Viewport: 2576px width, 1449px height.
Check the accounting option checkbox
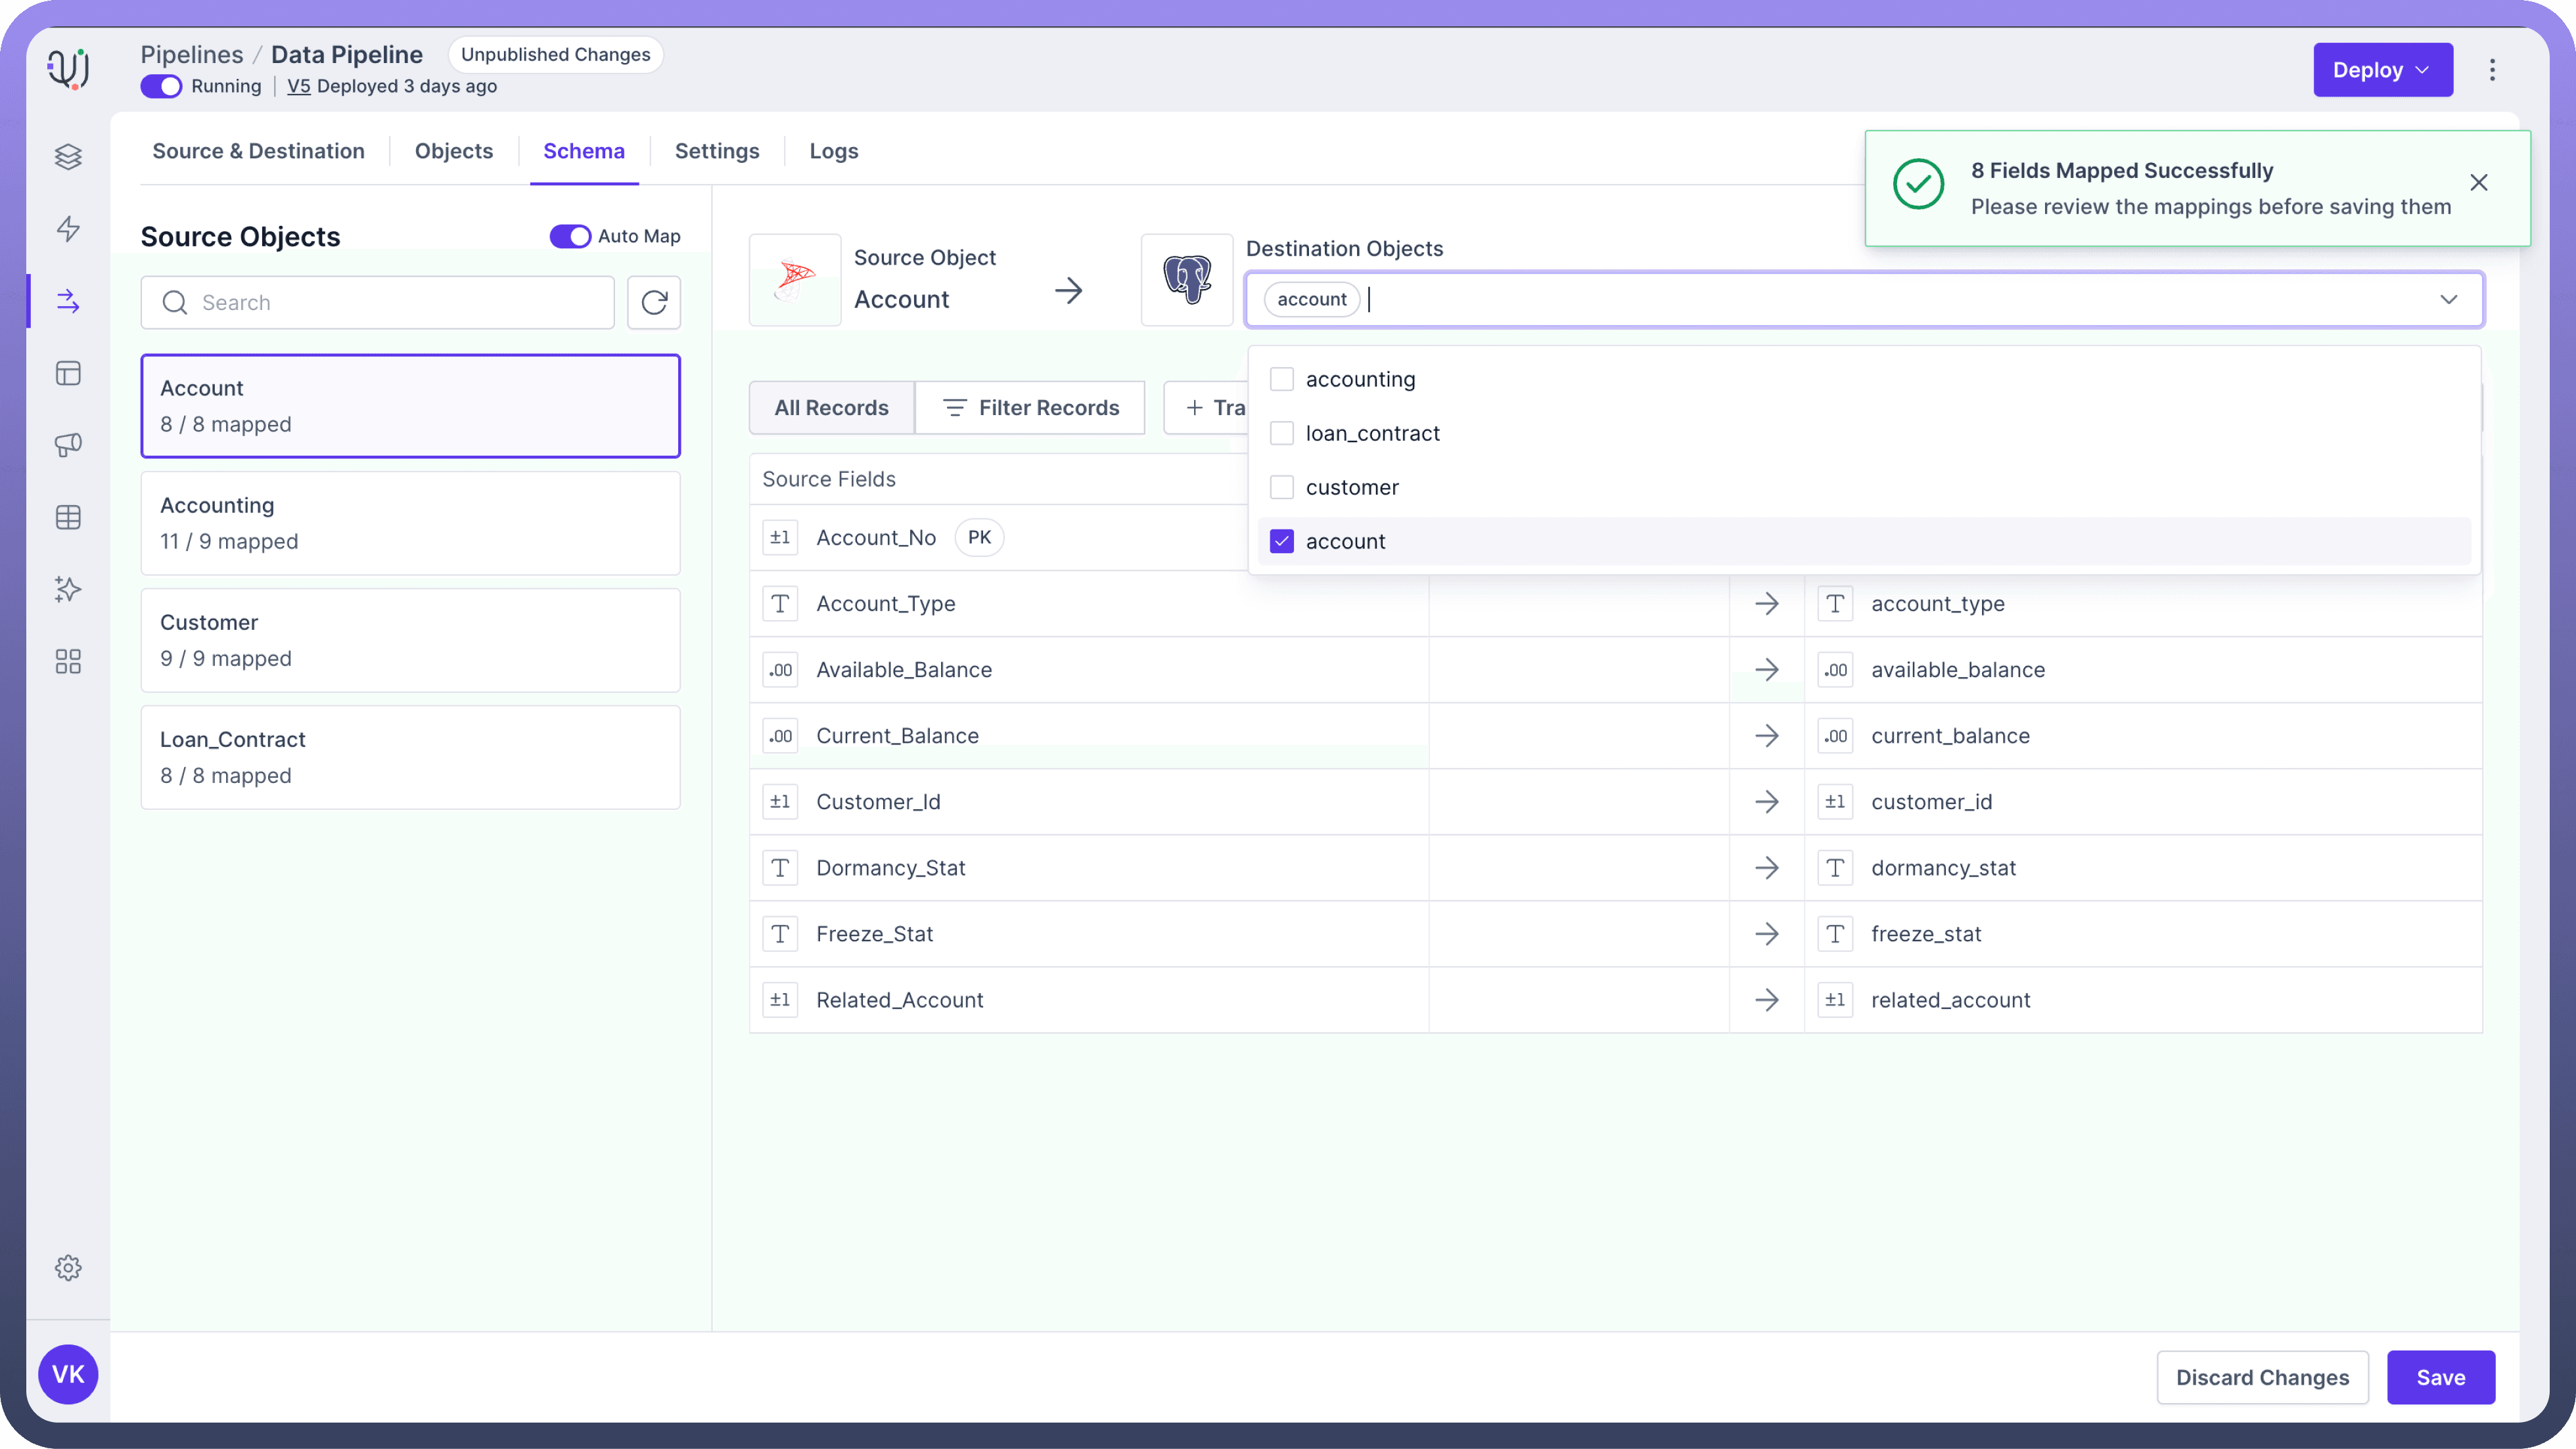coord(1281,379)
